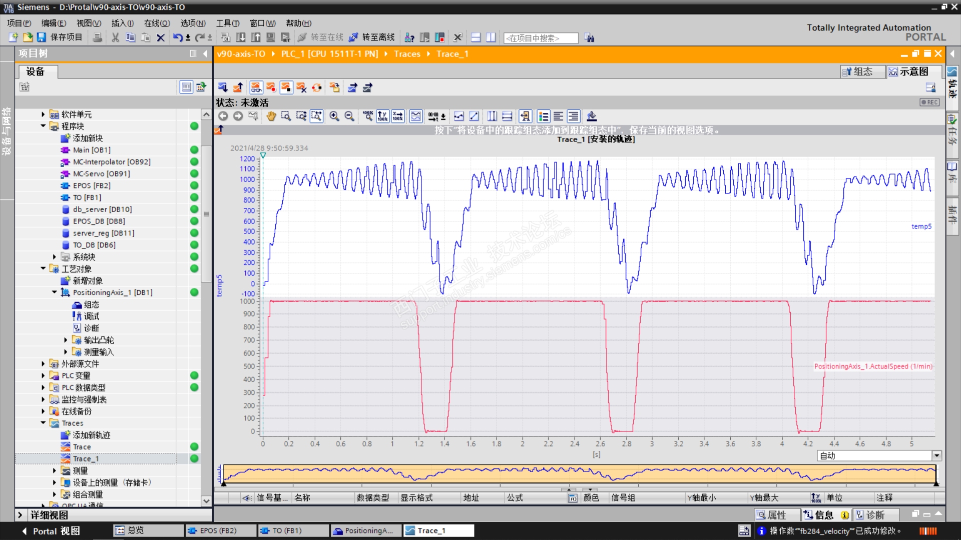Screen dimensions: 961x540
Task: Click the Save project disk icon
Action: coord(42,37)
